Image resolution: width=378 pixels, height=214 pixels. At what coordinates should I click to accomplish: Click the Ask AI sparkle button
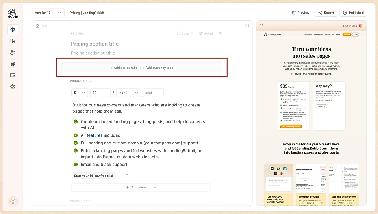[x=206, y=33]
